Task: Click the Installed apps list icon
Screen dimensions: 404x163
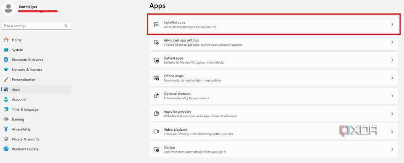Action: tap(157, 24)
